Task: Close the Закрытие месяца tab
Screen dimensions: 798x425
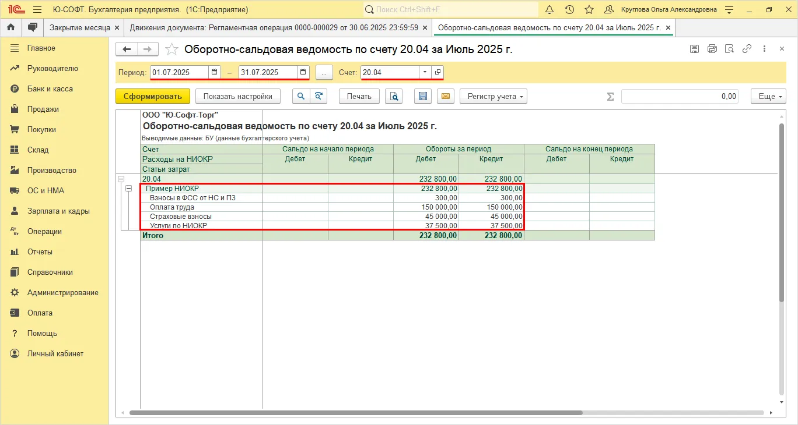Action: pos(117,27)
